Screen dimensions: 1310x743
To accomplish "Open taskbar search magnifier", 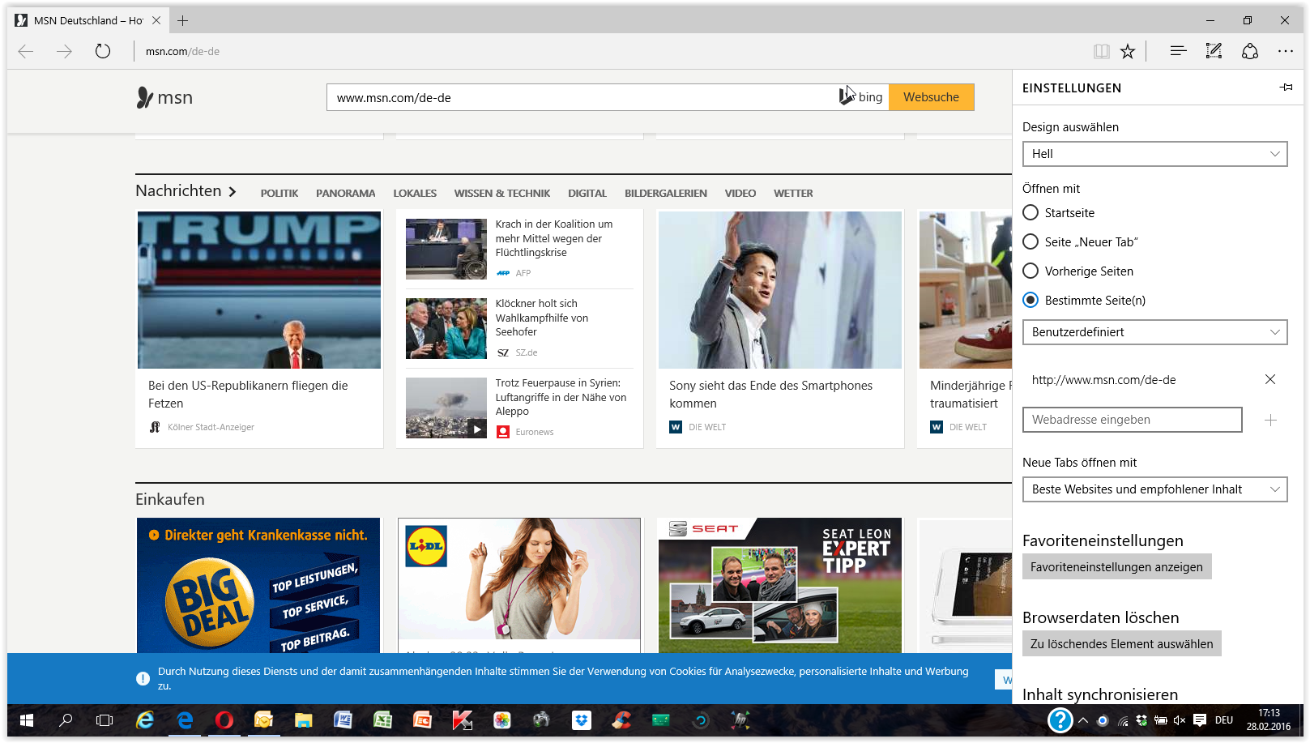I will pyautogui.click(x=66, y=720).
